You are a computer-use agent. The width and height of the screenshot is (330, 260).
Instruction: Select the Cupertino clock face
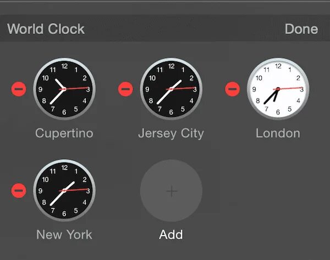[x=64, y=89]
